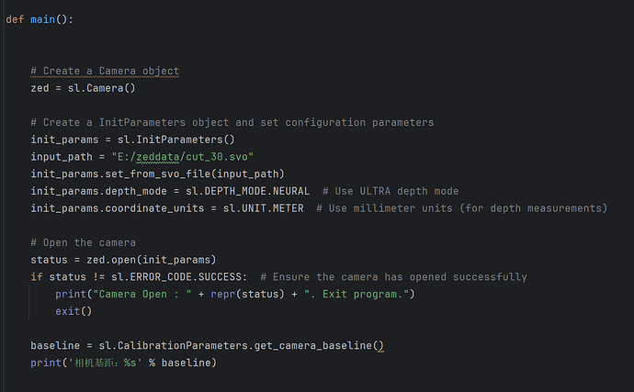This screenshot has height=392, width=634.
Task: Click the '# Open the camera' comment
Action: pos(84,242)
